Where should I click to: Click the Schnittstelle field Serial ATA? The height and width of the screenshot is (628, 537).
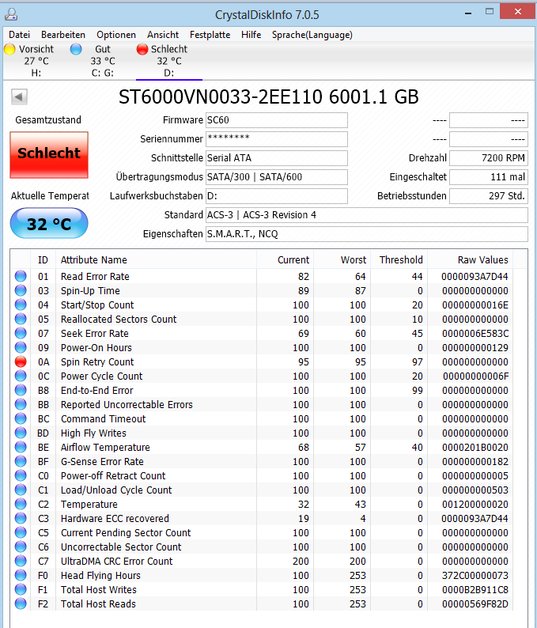[x=277, y=158]
